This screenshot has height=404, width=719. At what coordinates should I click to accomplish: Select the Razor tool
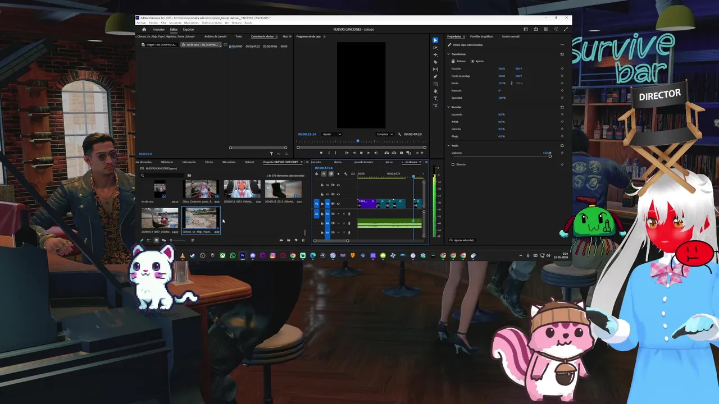[x=435, y=62]
